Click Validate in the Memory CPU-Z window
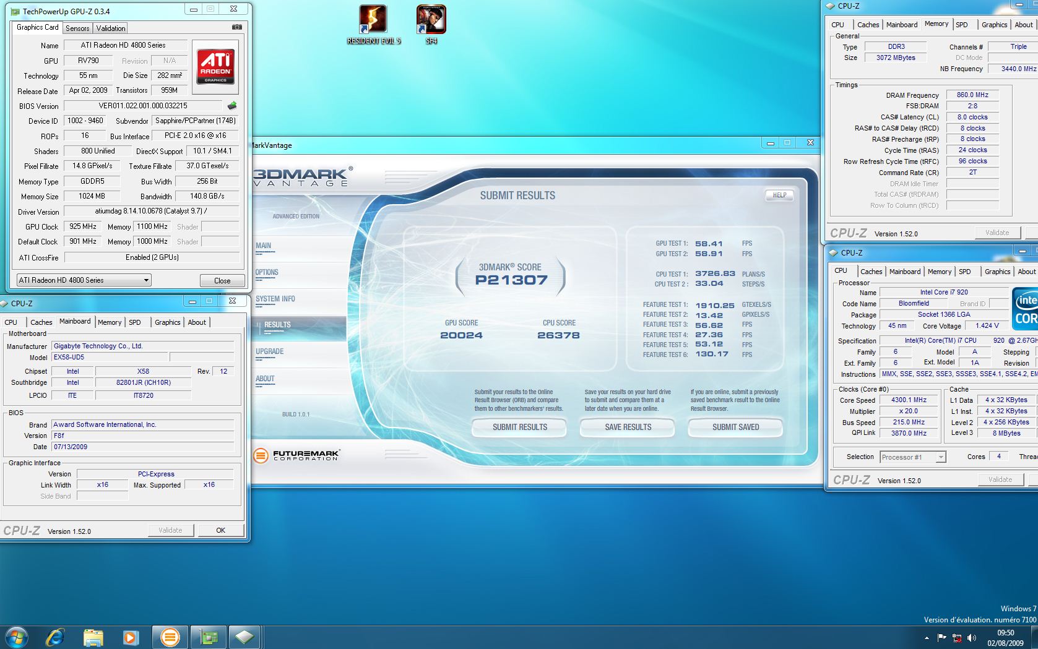 997,233
